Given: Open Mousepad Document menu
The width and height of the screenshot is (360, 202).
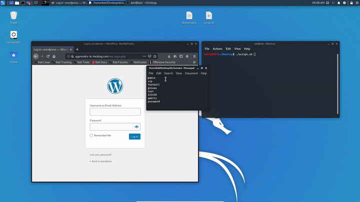Looking at the screenshot, I should pyautogui.click(x=191, y=73).
